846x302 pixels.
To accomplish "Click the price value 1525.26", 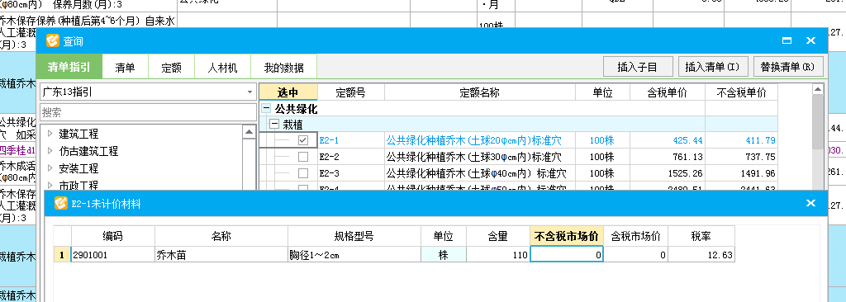I will [x=685, y=173].
